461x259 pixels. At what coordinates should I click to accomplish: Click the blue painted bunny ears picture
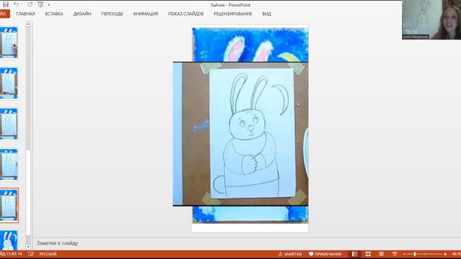point(250,45)
